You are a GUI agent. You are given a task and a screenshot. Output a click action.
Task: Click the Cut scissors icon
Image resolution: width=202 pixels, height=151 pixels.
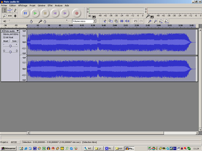coord(105,21)
